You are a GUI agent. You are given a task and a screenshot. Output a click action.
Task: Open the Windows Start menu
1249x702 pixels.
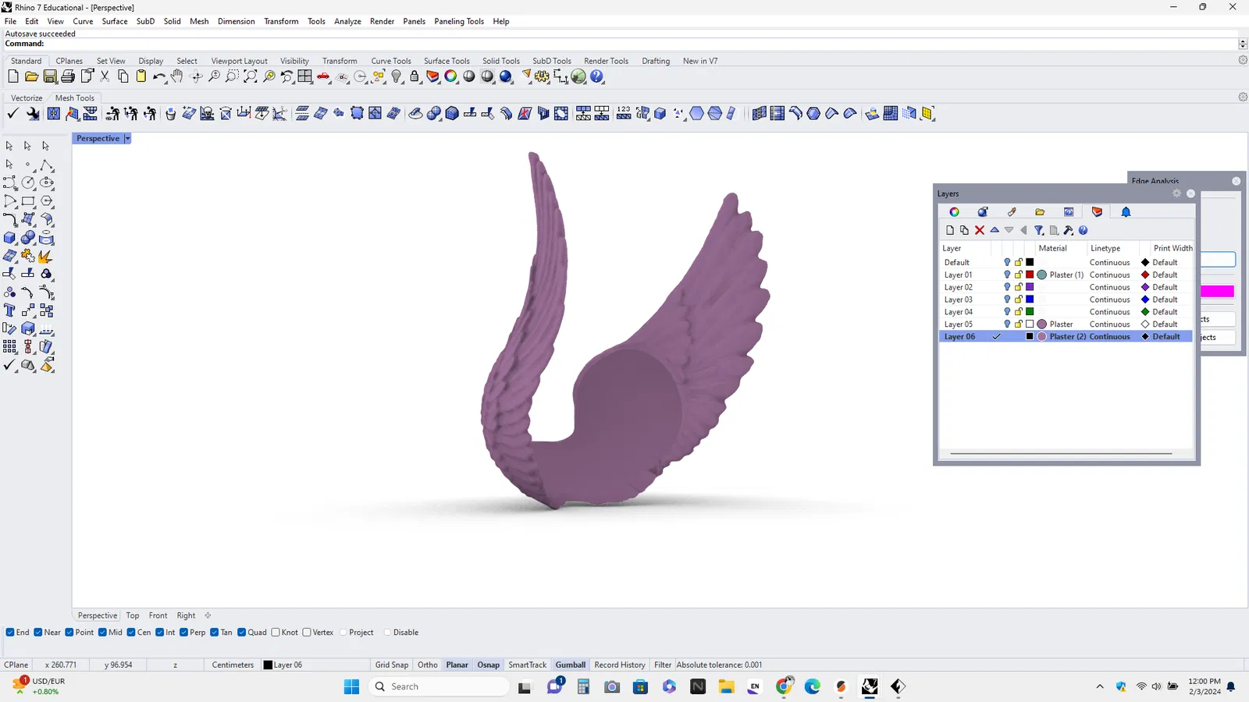tap(352, 686)
